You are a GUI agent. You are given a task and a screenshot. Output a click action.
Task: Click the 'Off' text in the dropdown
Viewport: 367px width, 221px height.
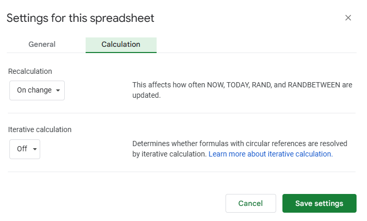coord(22,149)
